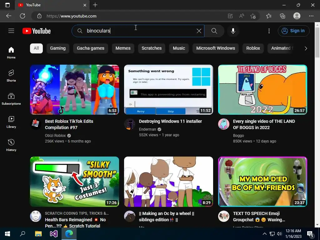The image size is (320, 240).
Task: Open the Favorites list
Action: click(269, 16)
